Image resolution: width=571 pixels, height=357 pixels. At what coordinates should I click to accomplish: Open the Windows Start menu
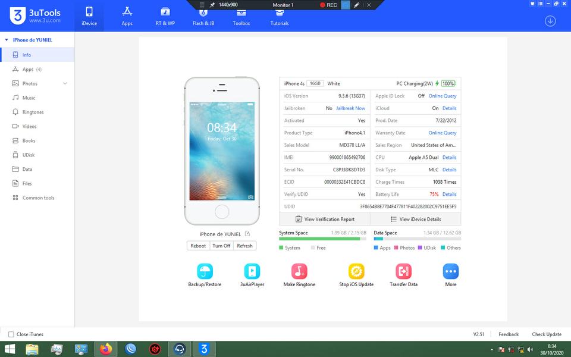coord(10,349)
